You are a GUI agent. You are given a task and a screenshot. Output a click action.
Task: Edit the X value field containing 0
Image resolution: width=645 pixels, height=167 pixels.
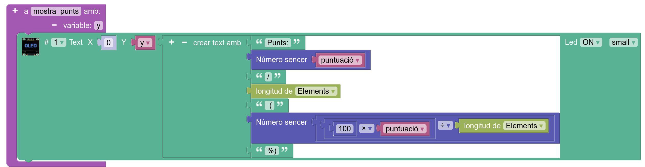coord(108,43)
